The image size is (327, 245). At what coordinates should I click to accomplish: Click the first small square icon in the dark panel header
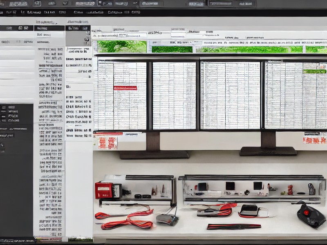(20, 28)
